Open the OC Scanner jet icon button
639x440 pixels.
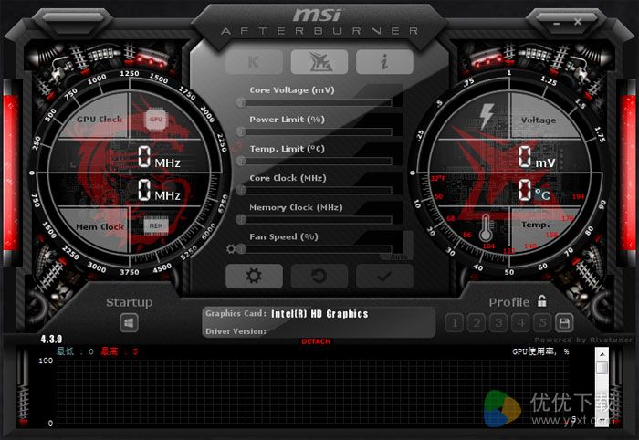point(319,62)
